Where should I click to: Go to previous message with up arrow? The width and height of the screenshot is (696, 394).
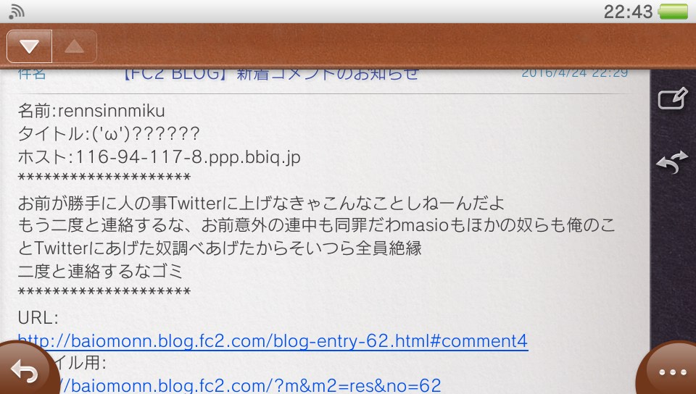75,46
